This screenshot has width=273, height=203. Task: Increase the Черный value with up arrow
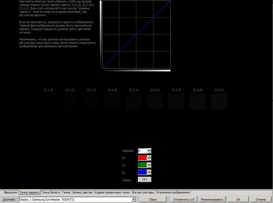[149, 150]
